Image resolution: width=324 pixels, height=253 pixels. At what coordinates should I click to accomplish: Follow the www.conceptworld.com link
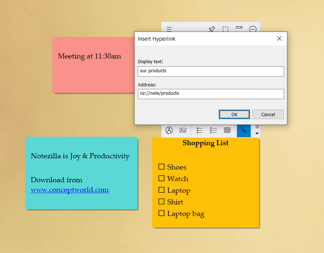[x=70, y=190]
